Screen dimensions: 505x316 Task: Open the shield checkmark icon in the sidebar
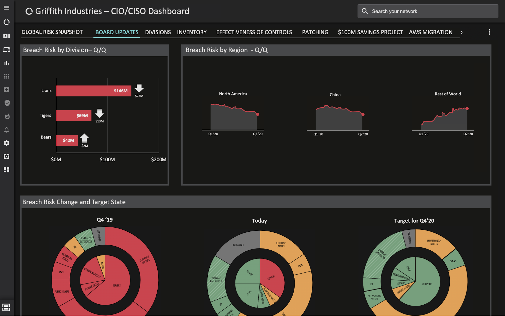click(x=7, y=103)
